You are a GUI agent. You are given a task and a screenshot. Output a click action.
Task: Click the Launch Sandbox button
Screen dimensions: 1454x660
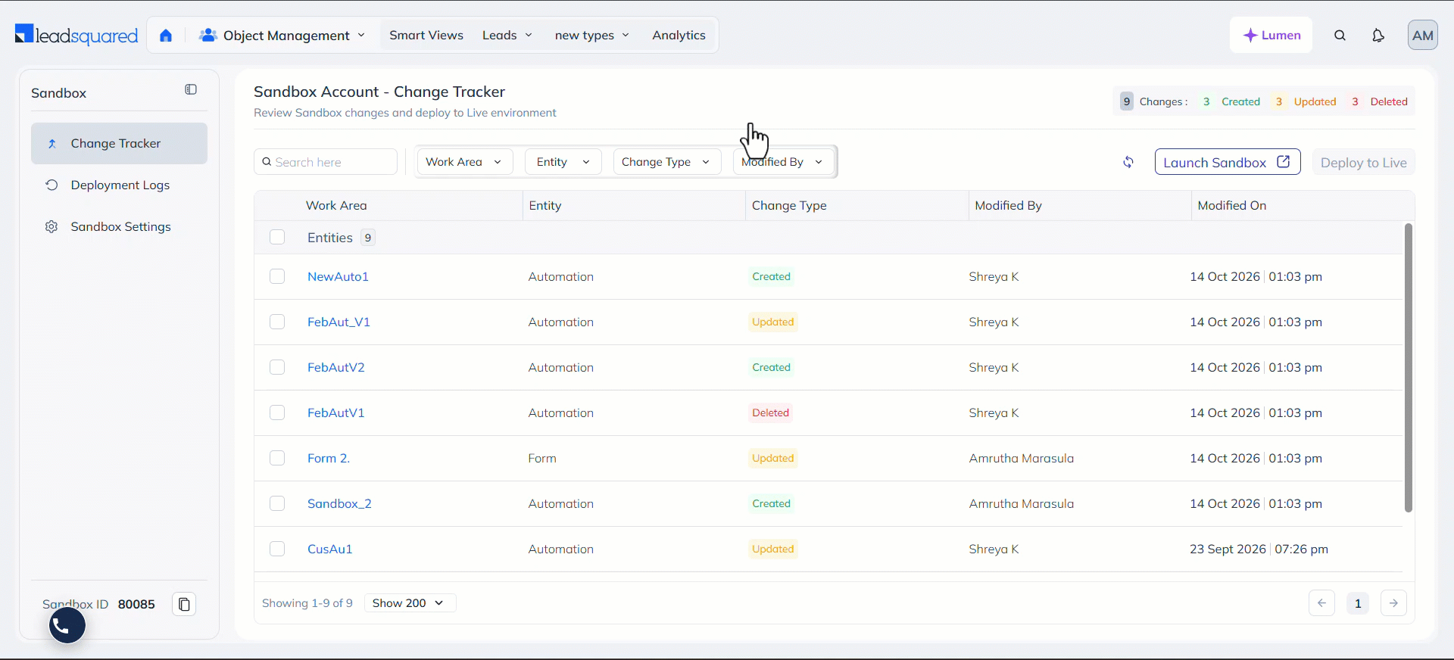click(1228, 162)
